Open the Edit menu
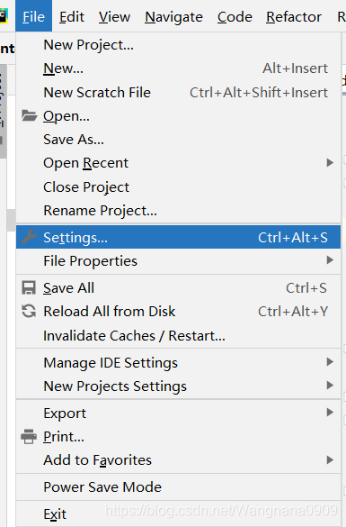The image size is (346, 527). click(x=72, y=16)
